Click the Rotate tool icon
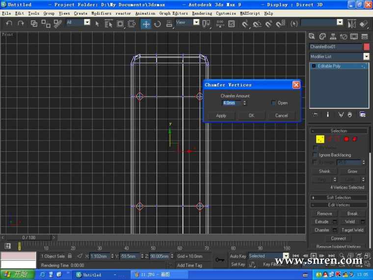This screenshot has width=373, height=280. pos(158,23)
